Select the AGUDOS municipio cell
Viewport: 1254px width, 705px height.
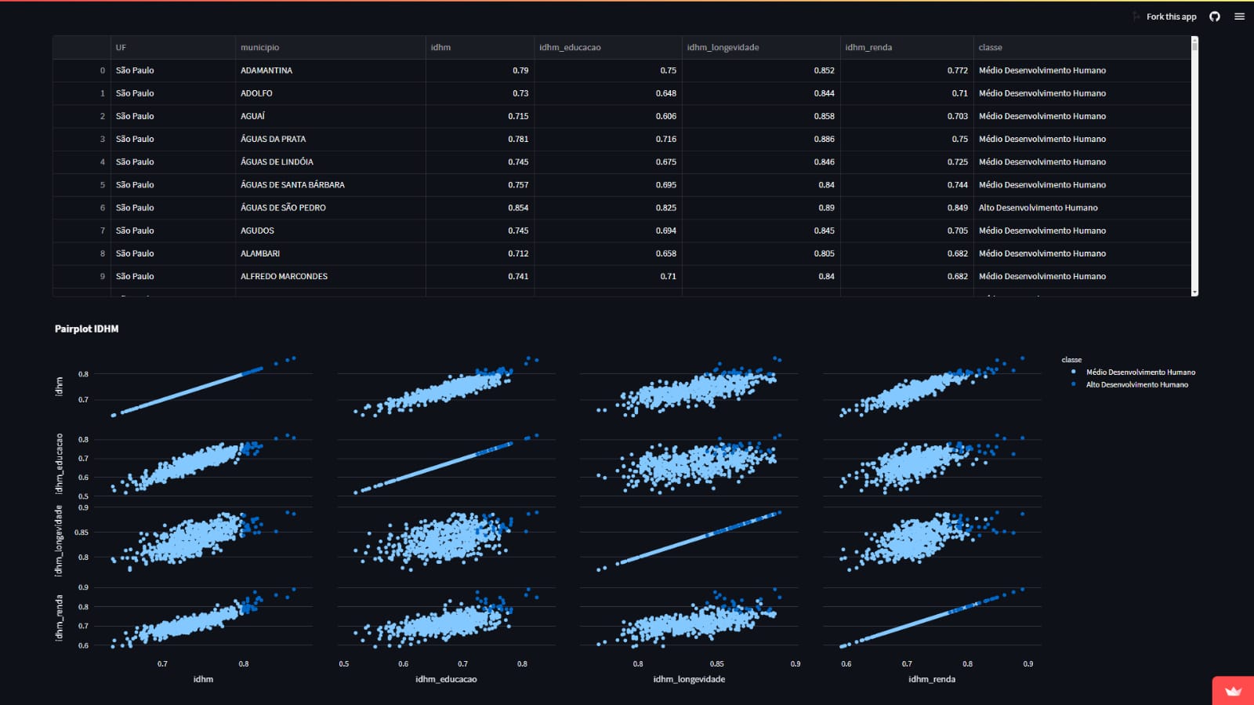pos(330,231)
